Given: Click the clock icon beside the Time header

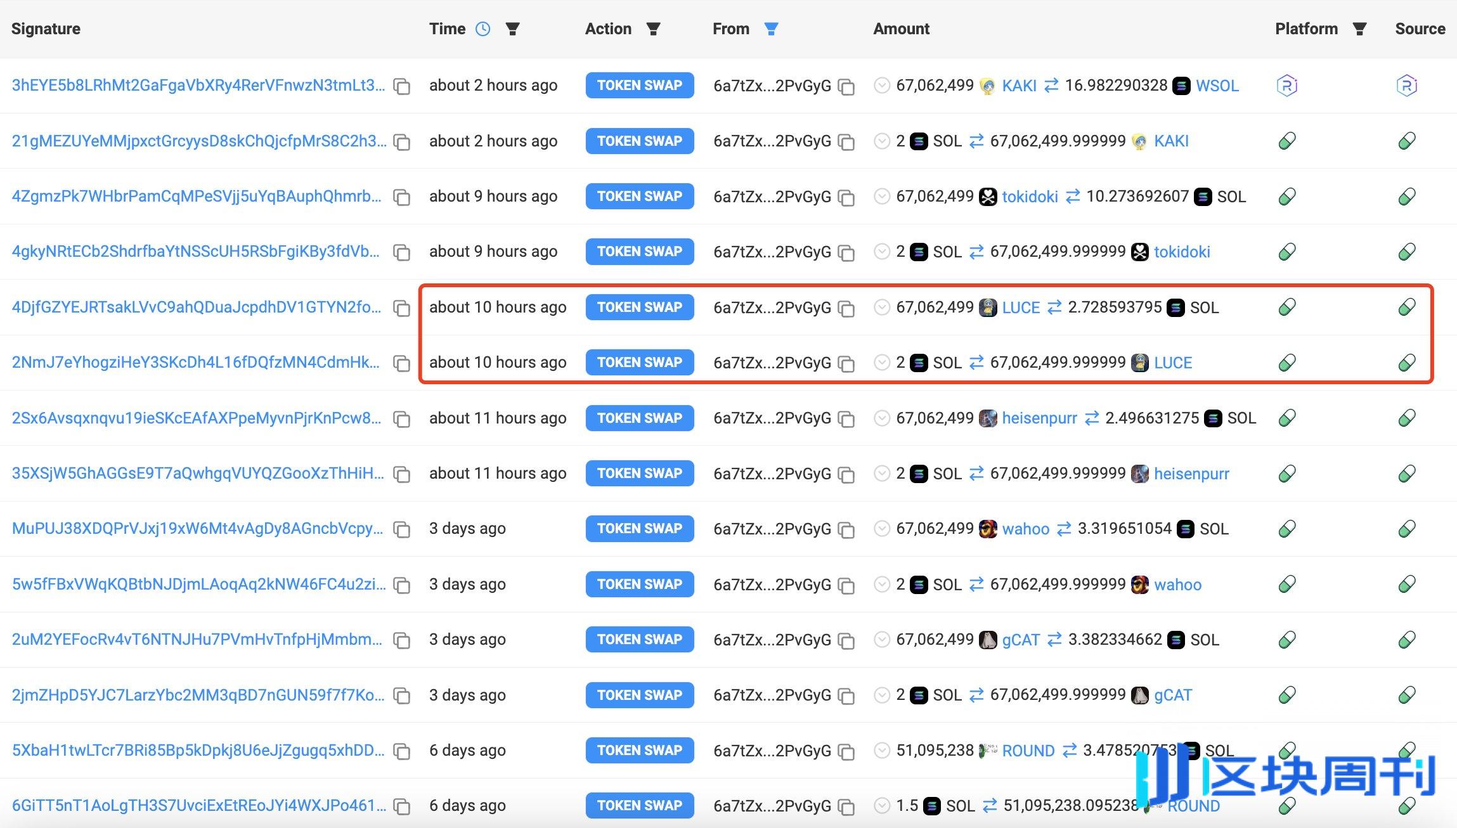Looking at the screenshot, I should point(483,29).
